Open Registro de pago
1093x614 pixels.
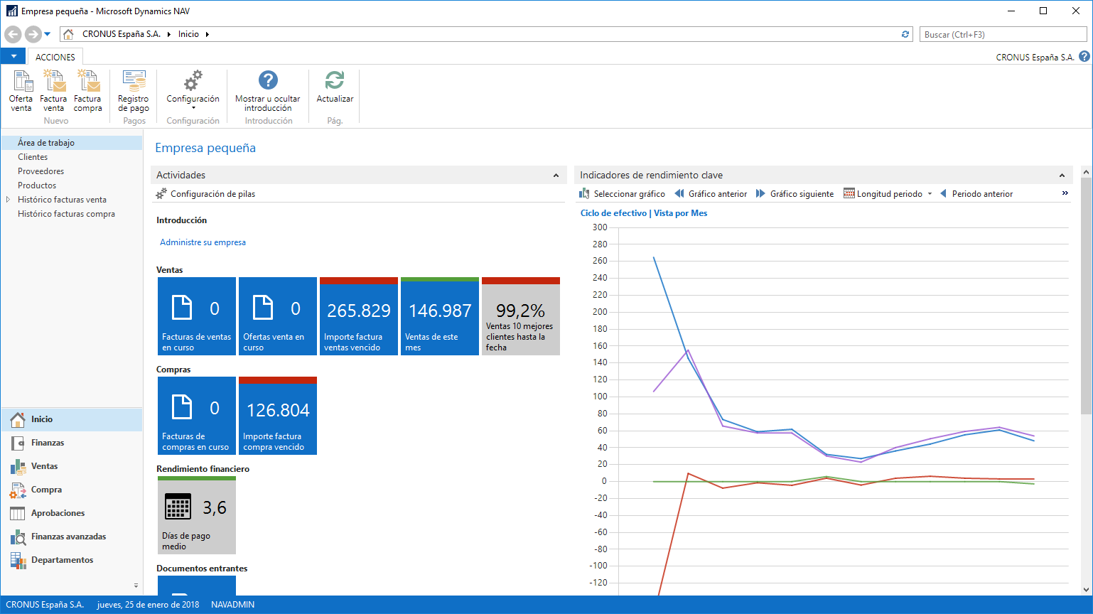point(134,91)
